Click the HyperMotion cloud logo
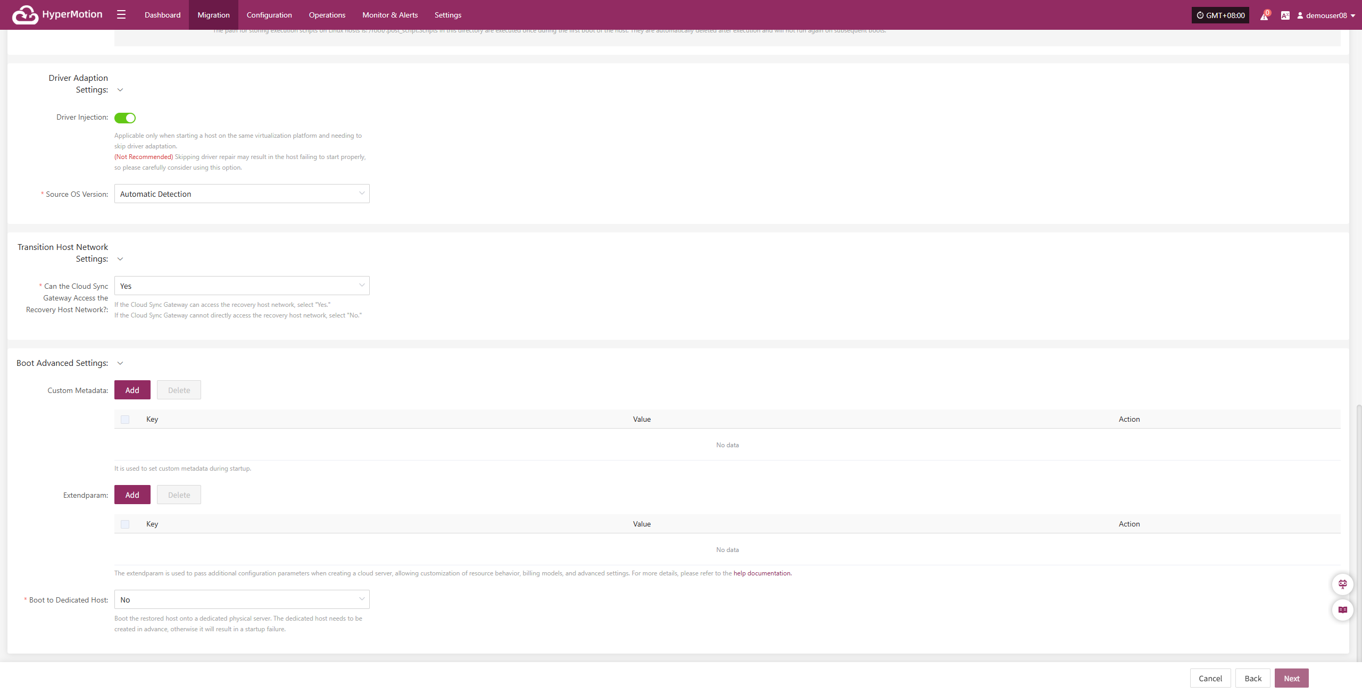This screenshot has width=1362, height=694. (25, 15)
